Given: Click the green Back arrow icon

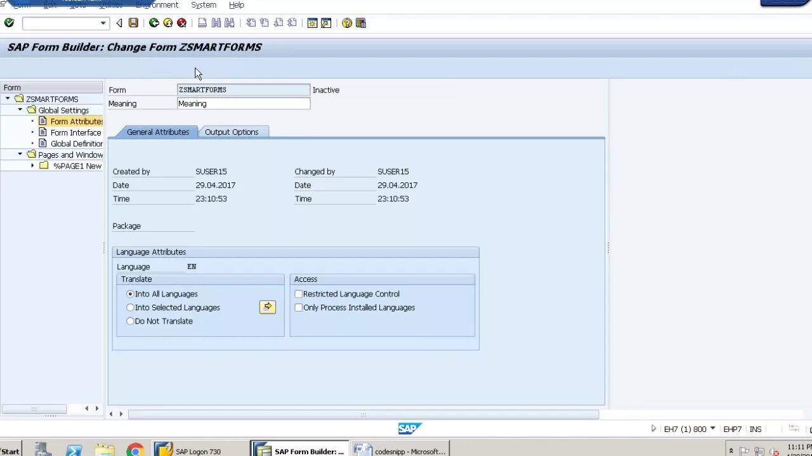Looking at the screenshot, I should pos(154,23).
